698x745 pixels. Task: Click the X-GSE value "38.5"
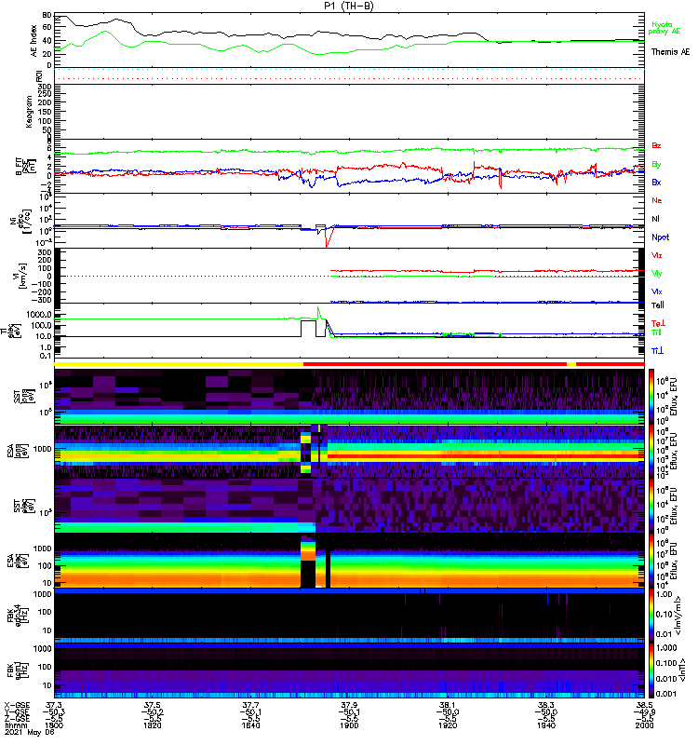[644, 705]
